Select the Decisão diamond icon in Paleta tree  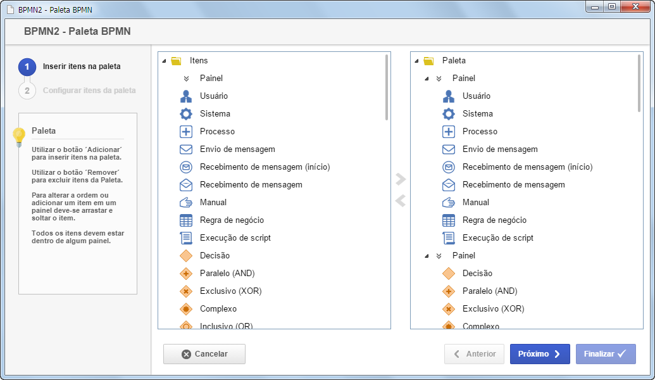tap(449, 274)
